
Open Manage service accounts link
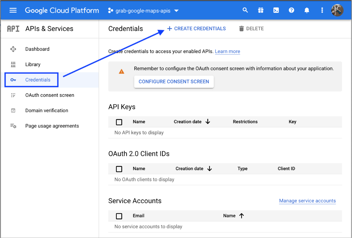coord(307,201)
